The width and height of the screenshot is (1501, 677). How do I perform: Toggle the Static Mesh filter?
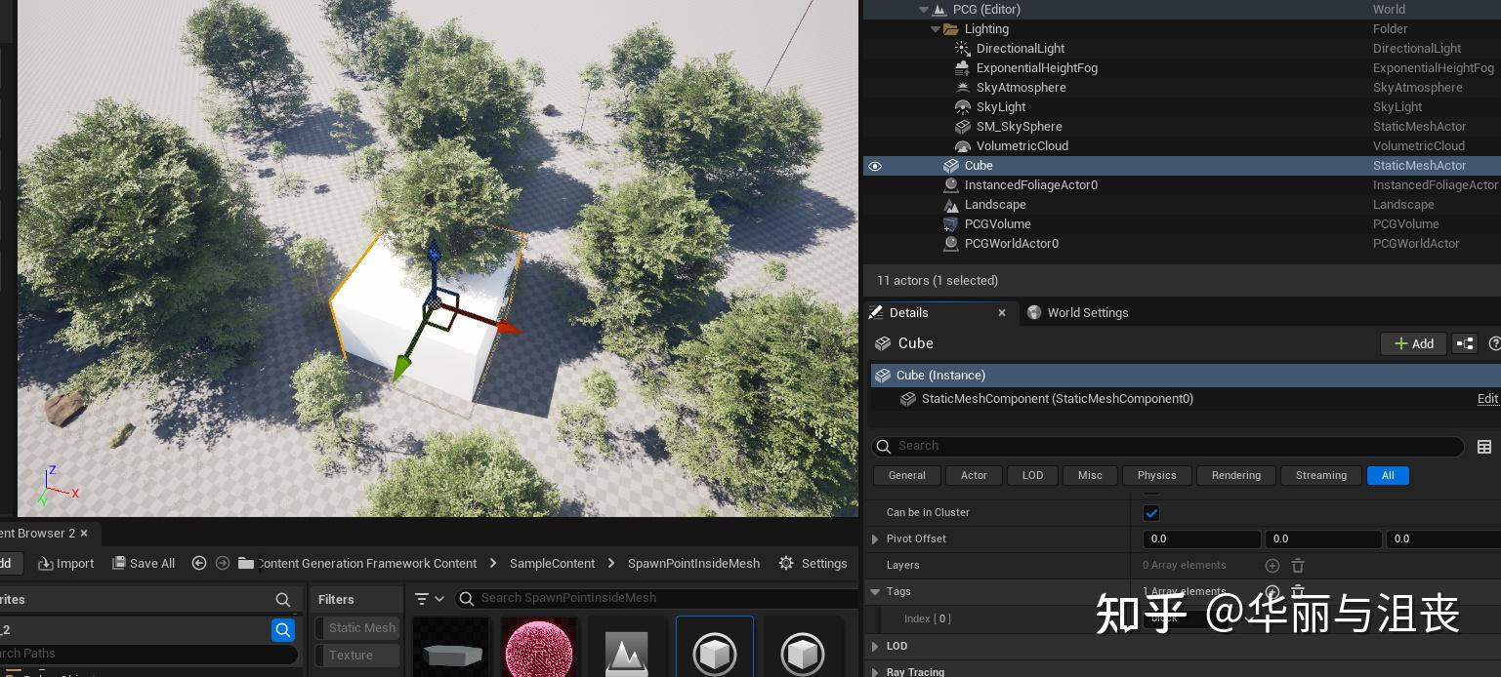click(360, 627)
